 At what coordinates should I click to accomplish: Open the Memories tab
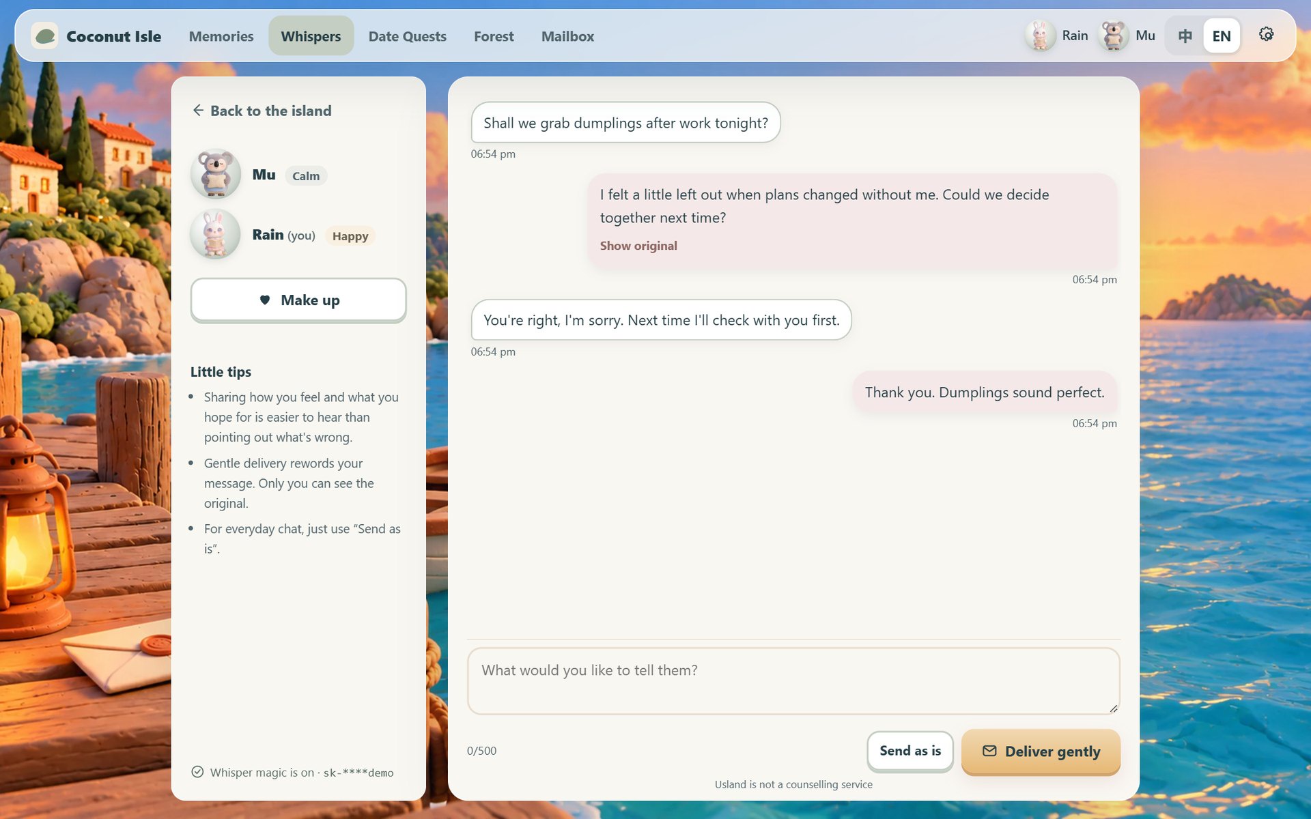click(x=221, y=36)
